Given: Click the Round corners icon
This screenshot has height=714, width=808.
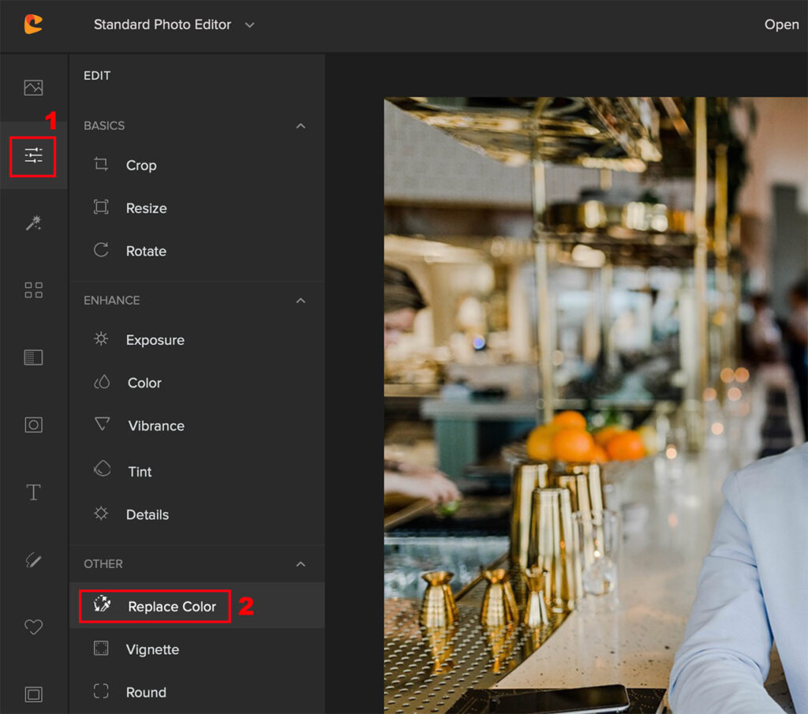Looking at the screenshot, I should coord(101,691).
